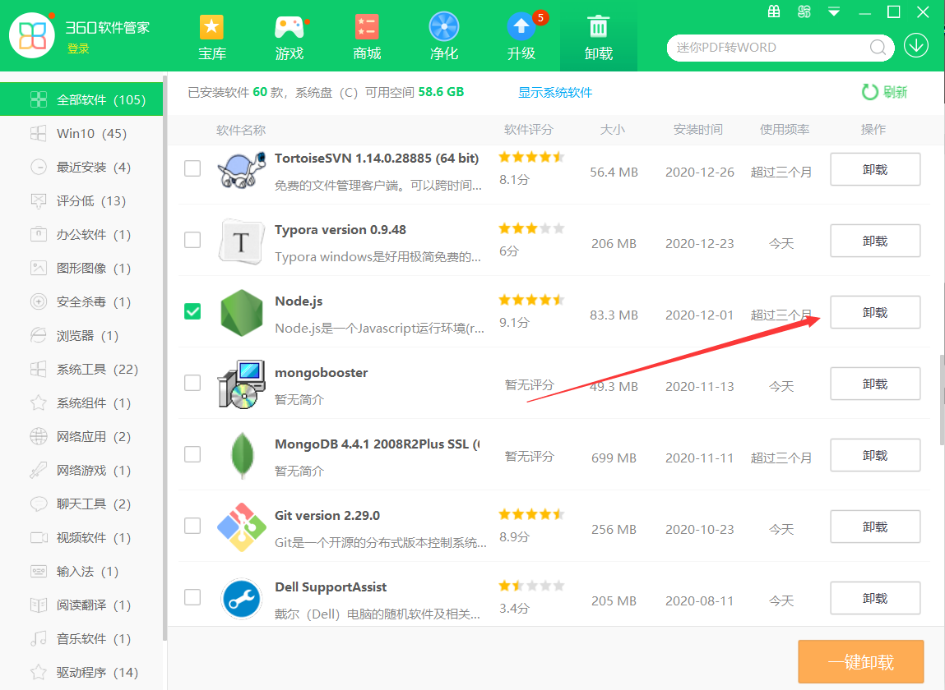This screenshot has width=945, height=690.
Task: Click the MongoDB leaf icon
Action: pos(242,456)
